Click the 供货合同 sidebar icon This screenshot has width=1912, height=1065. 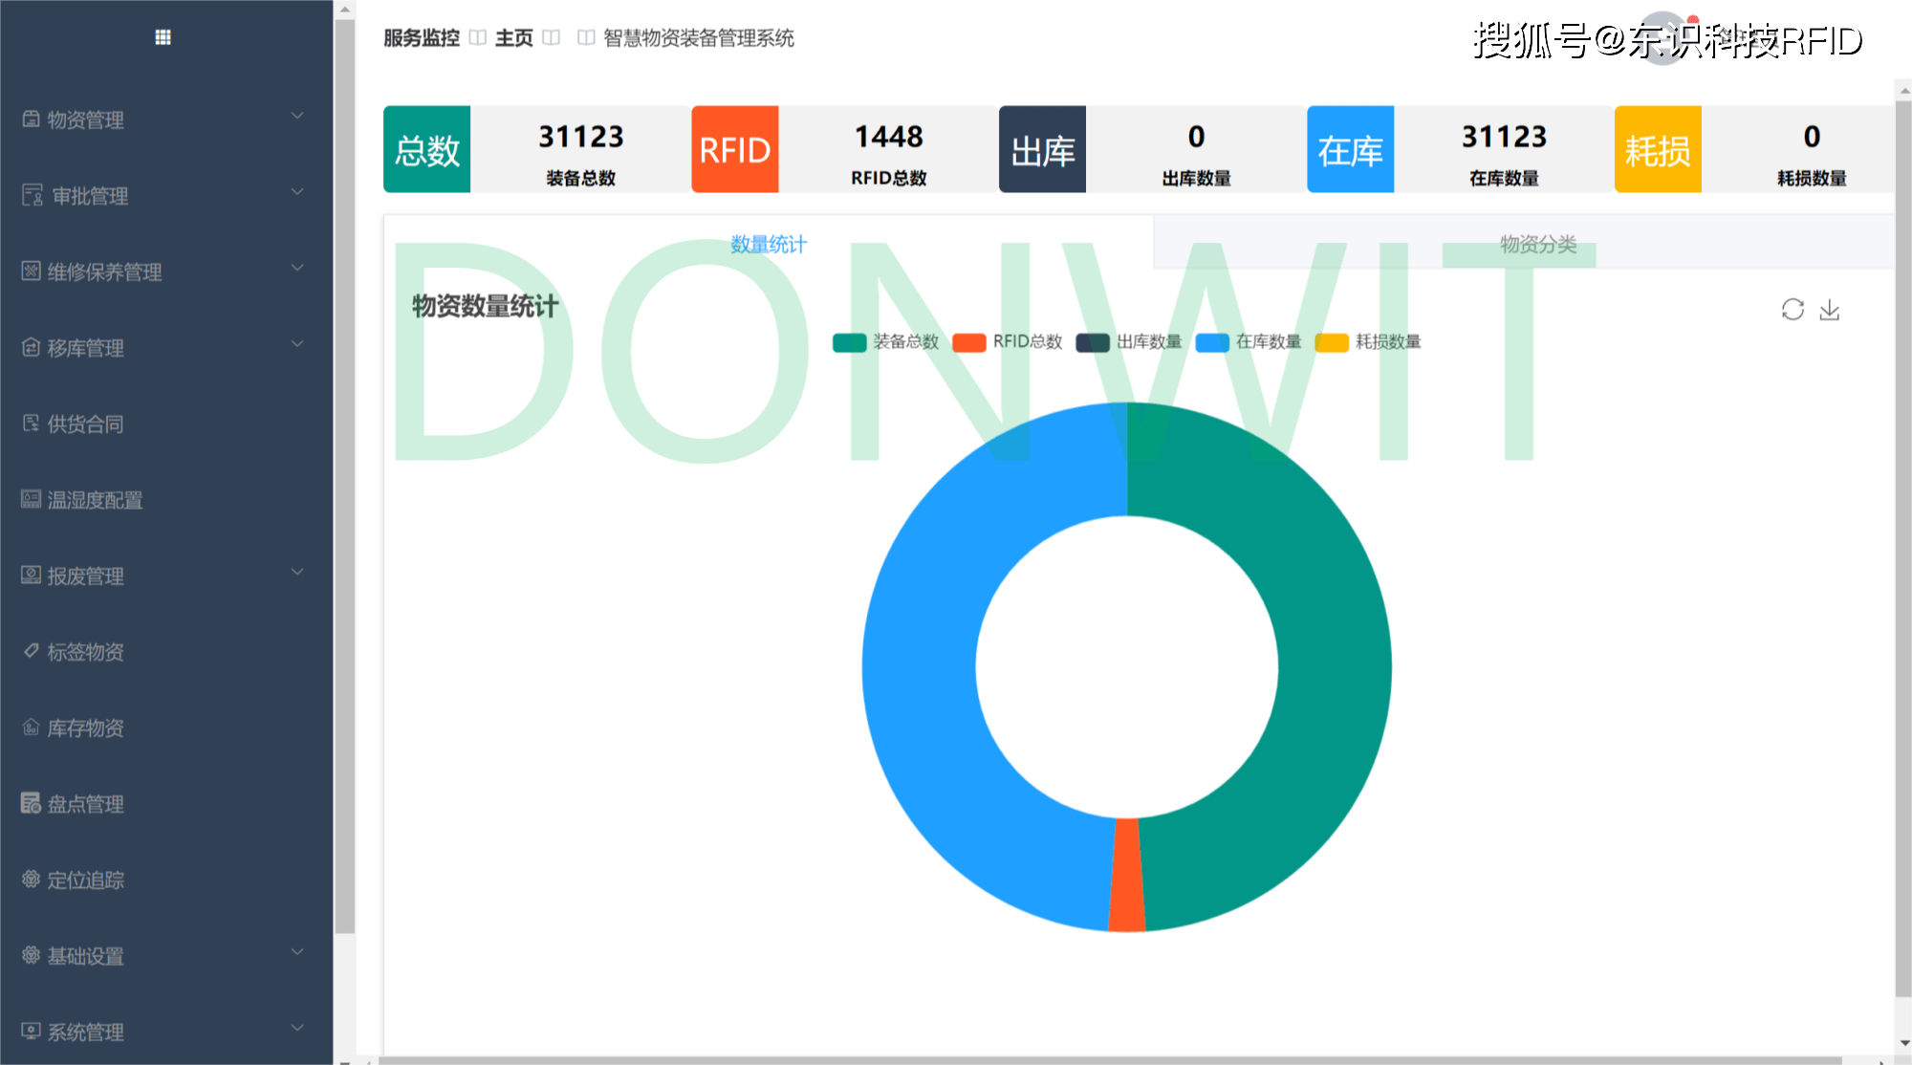[32, 424]
